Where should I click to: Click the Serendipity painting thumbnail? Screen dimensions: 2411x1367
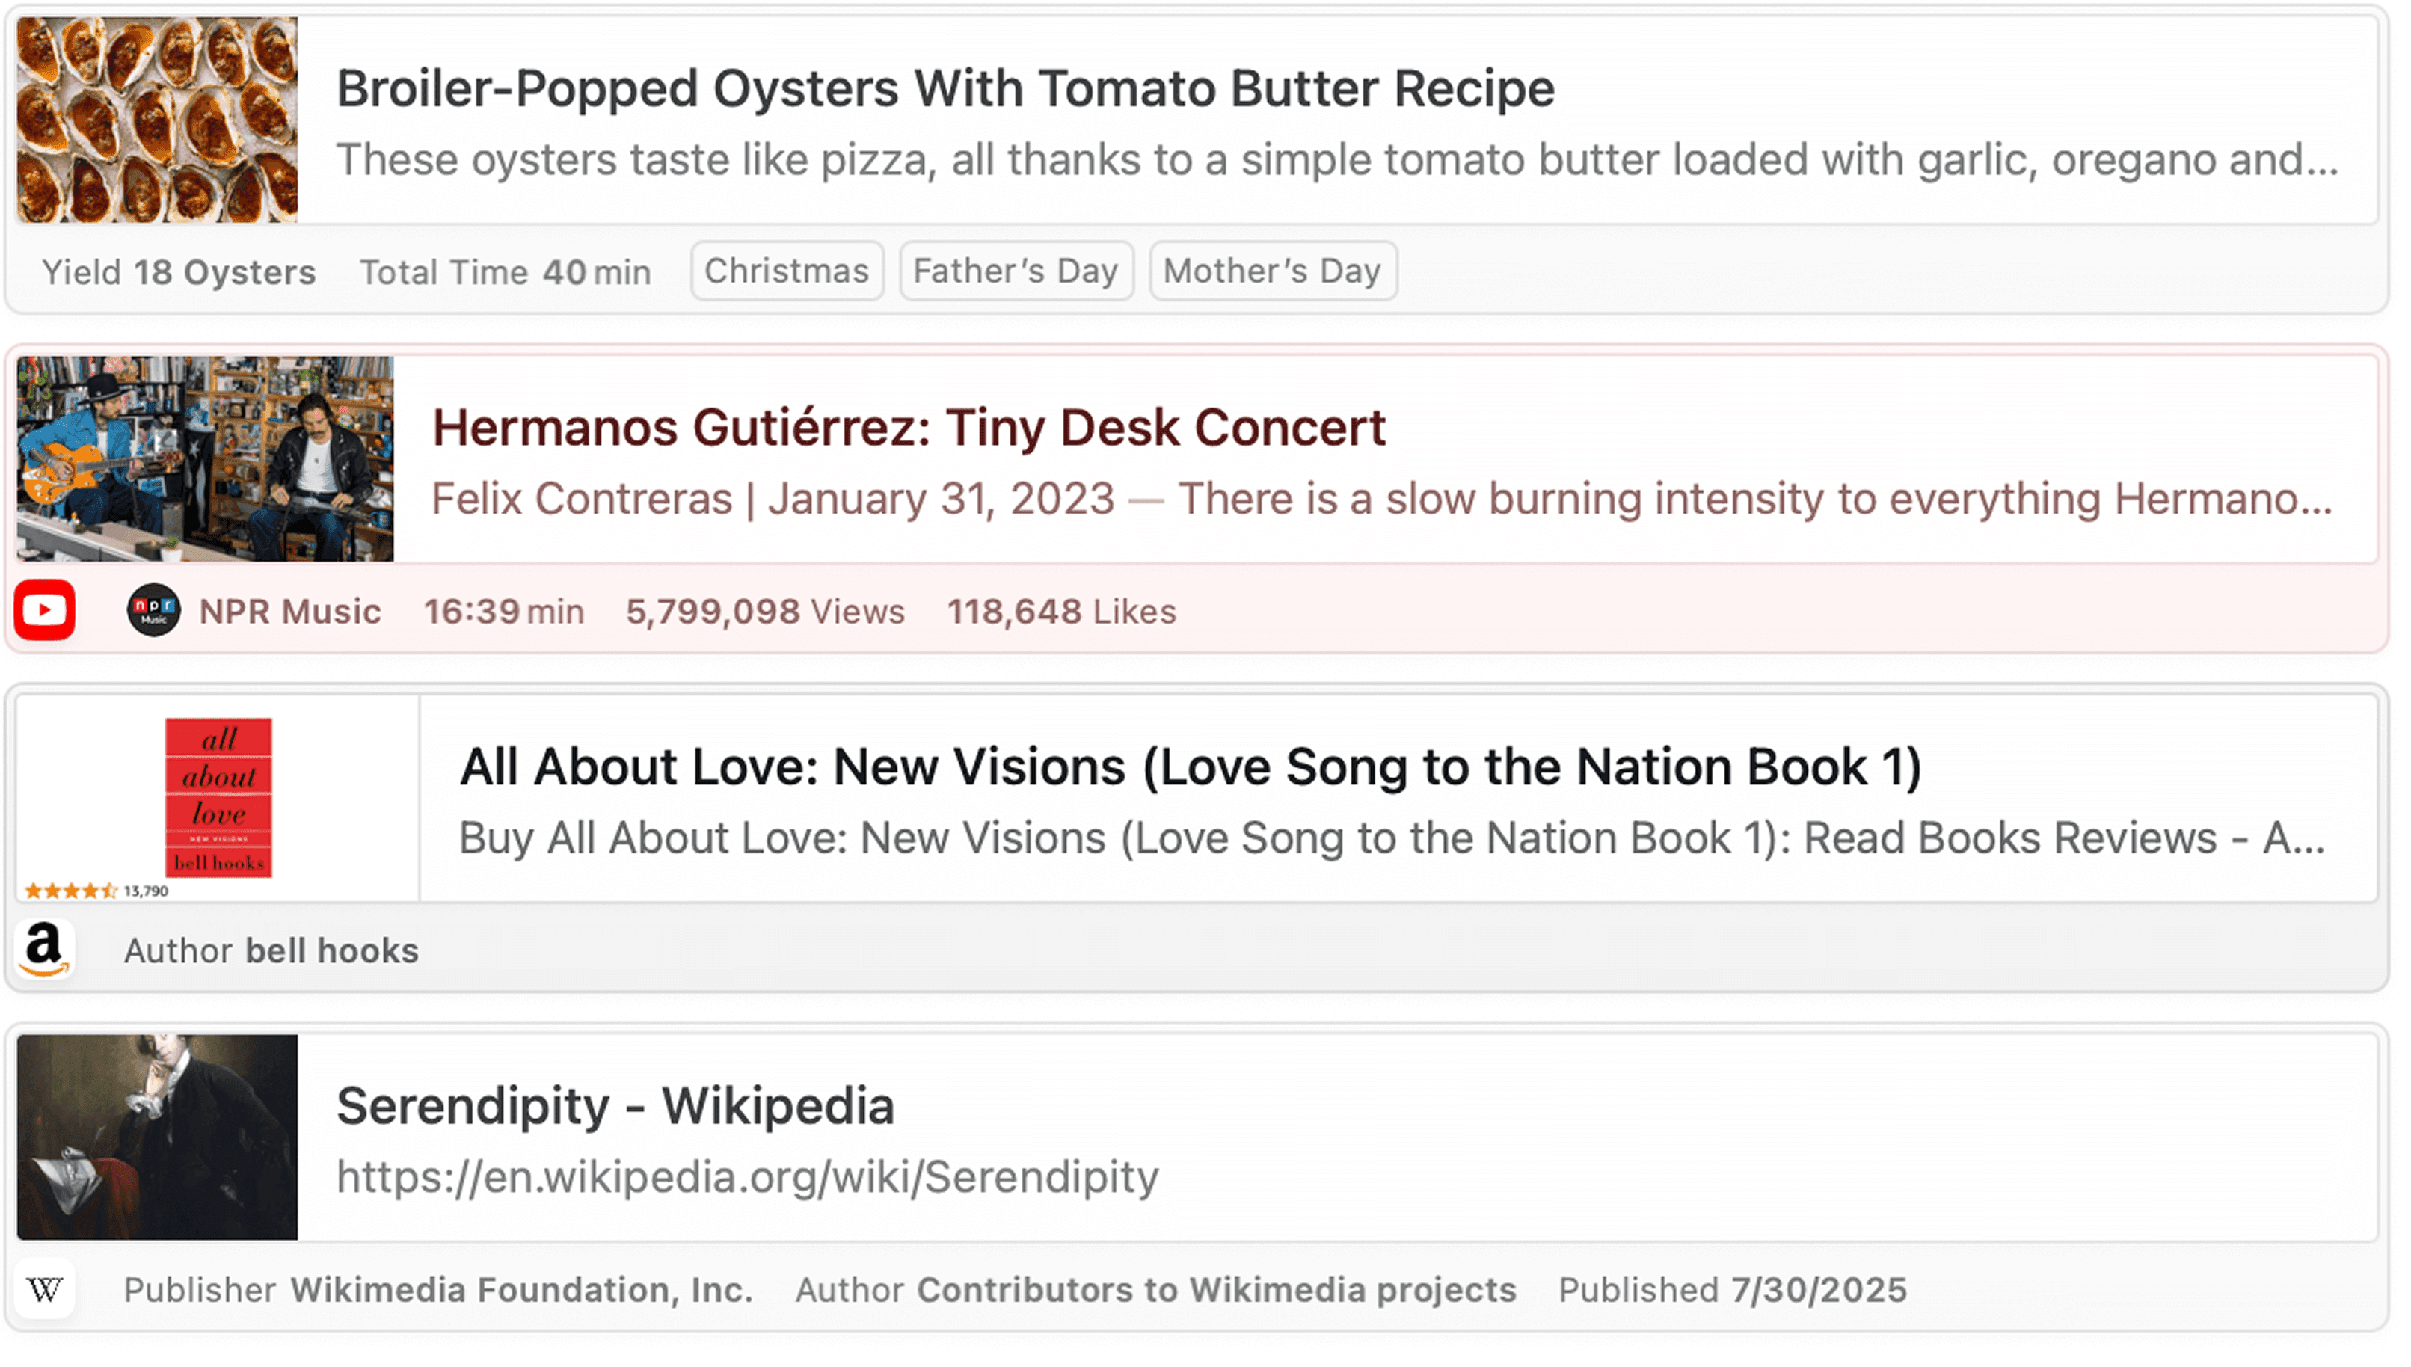tap(157, 1137)
